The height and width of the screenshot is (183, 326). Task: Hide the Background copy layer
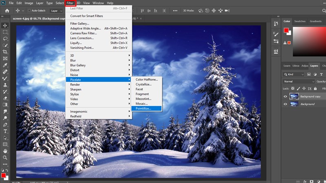click(x=285, y=96)
